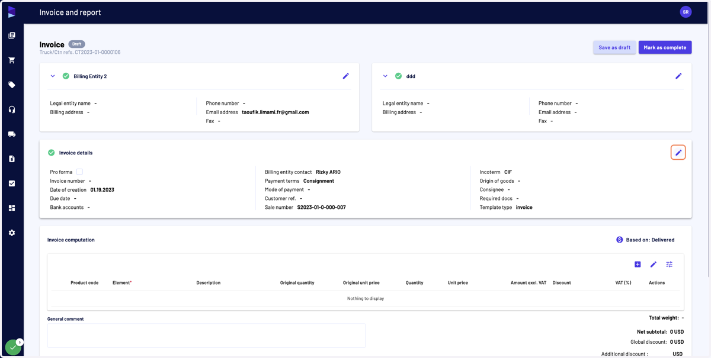Click the email taoufik.limami.fr@gmail.com

(x=276, y=112)
